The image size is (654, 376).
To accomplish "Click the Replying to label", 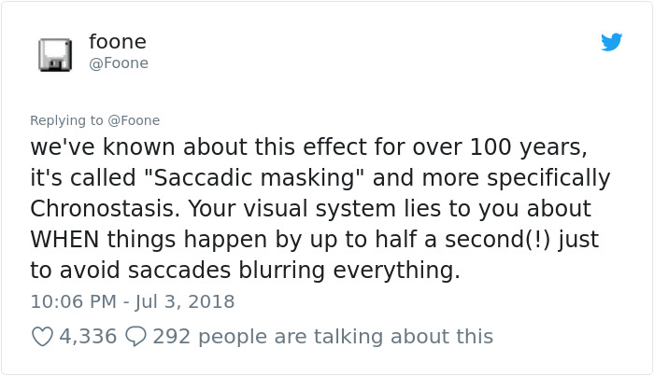I will tap(66, 120).
